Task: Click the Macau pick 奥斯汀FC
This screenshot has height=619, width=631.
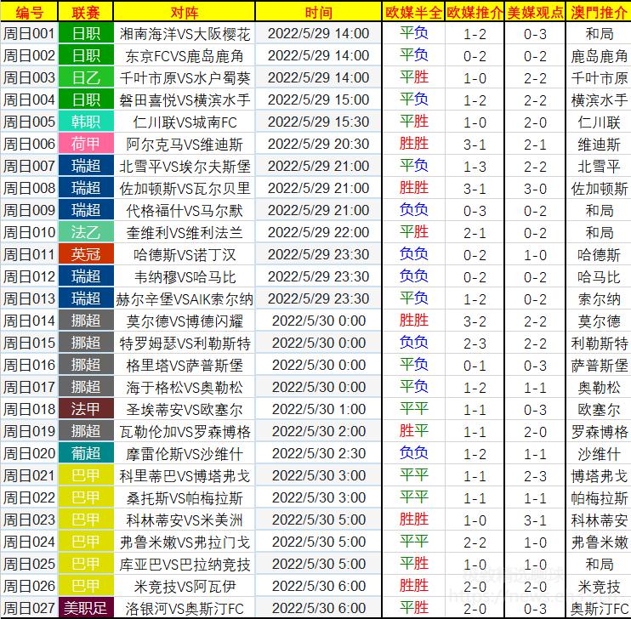Action: pyautogui.click(x=599, y=609)
